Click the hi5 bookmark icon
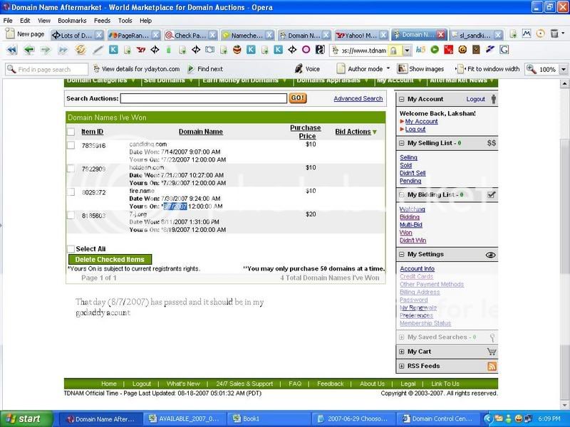The height and width of the screenshot is (427, 570). point(420,50)
